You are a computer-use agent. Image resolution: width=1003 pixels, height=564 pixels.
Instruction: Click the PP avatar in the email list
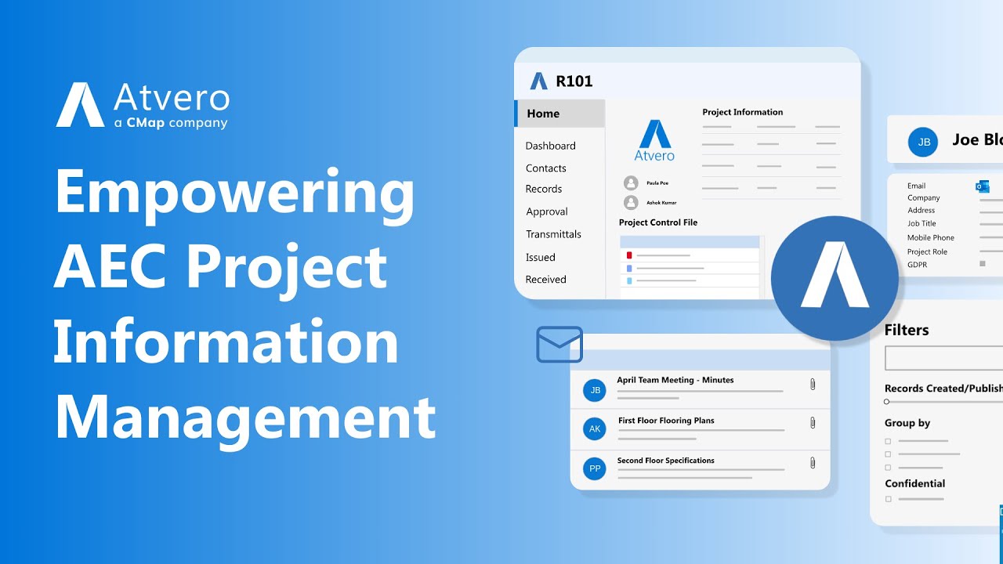[x=595, y=469]
